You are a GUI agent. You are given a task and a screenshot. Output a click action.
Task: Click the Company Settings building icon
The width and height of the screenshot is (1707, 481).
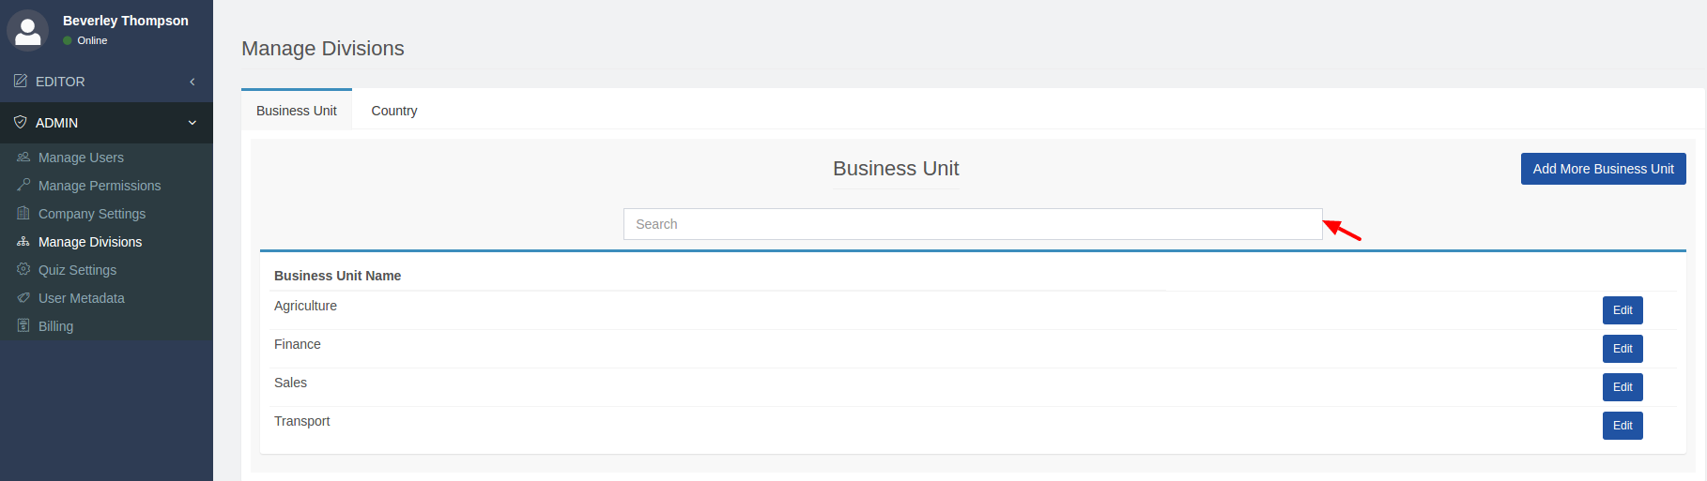tap(23, 214)
